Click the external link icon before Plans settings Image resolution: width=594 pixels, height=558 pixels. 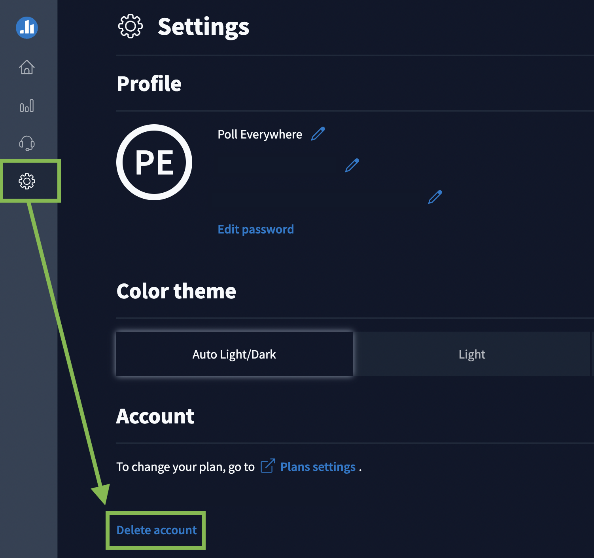click(268, 466)
